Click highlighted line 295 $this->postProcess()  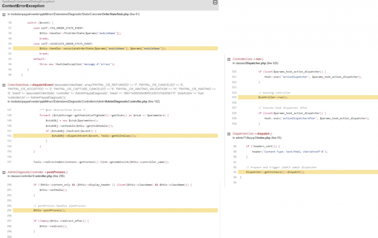click(x=115, y=210)
